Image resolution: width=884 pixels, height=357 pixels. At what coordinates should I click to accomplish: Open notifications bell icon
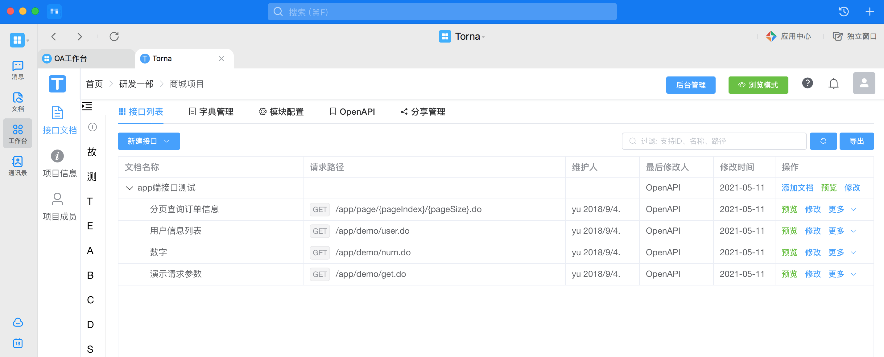coord(833,84)
